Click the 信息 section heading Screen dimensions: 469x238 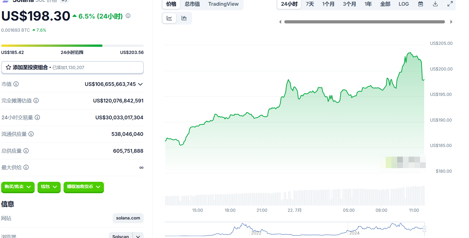pyautogui.click(x=8, y=204)
